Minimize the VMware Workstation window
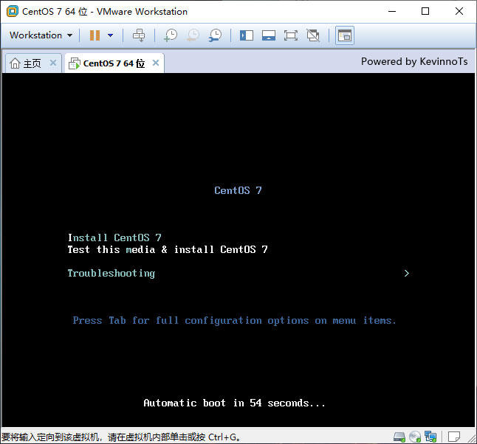The width and height of the screenshot is (477, 444). tap(392, 12)
